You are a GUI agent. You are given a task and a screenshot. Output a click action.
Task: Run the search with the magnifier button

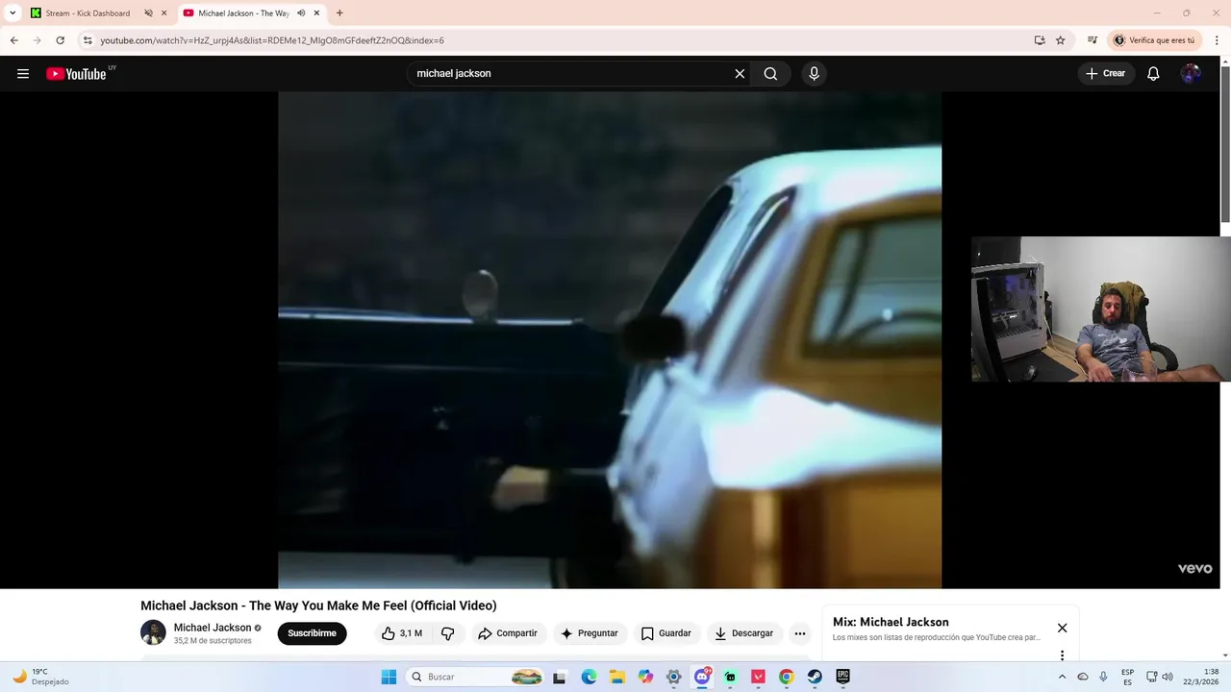click(770, 74)
